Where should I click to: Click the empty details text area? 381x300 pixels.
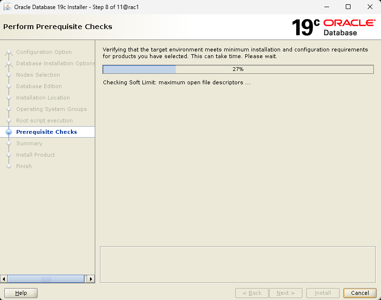click(238, 265)
